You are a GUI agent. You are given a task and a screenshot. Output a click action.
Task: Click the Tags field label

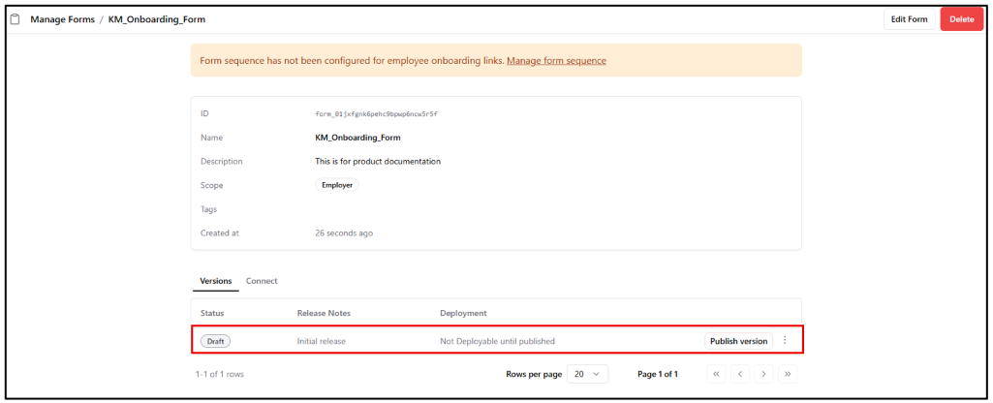pos(209,209)
